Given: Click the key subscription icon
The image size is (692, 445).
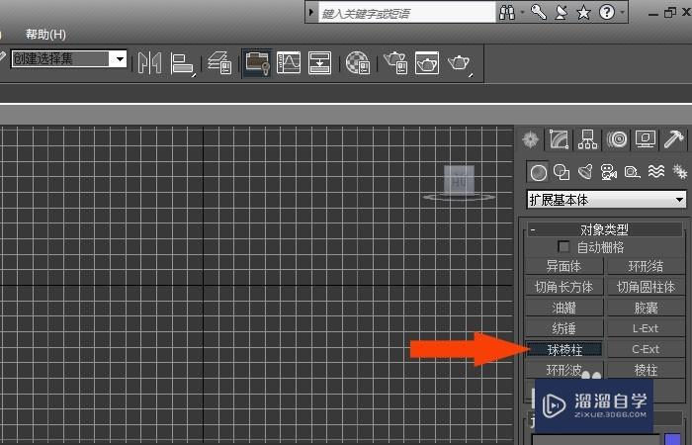Looking at the screenshot, I should coord(539,12).
